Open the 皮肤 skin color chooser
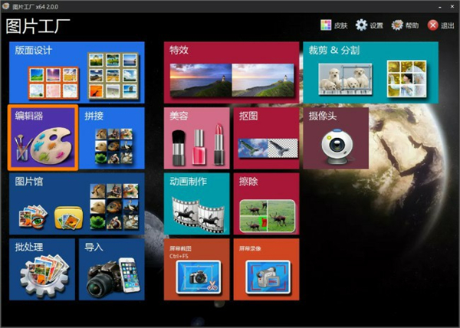This screenshot has height=328, width=460. click(x=333, y=25)
